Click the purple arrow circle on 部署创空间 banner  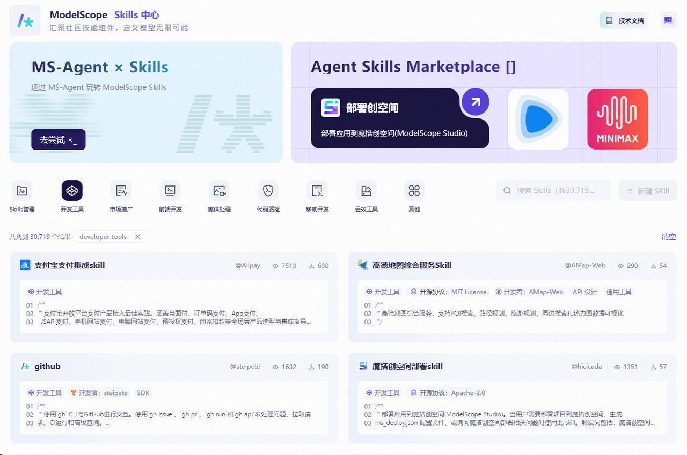(x=476, y=102)
